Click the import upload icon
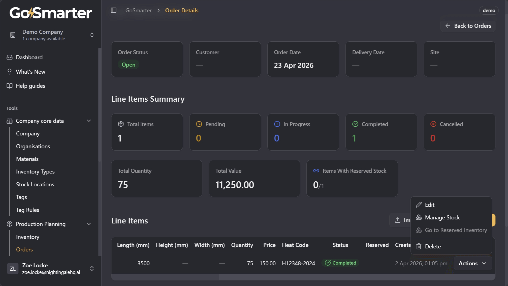Screen dimensions: 508x286 point(398,220)
